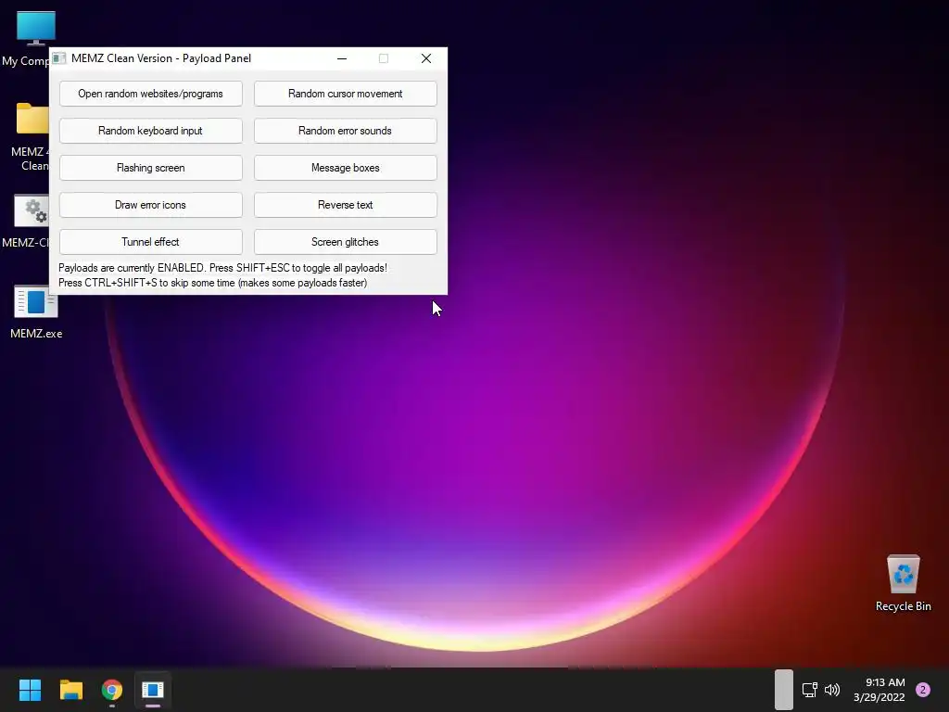
Task: Toggle the Reverse text payload
Action: click(x=345, y=205)
